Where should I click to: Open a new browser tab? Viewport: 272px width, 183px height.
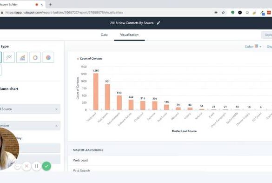click(50, 5)
